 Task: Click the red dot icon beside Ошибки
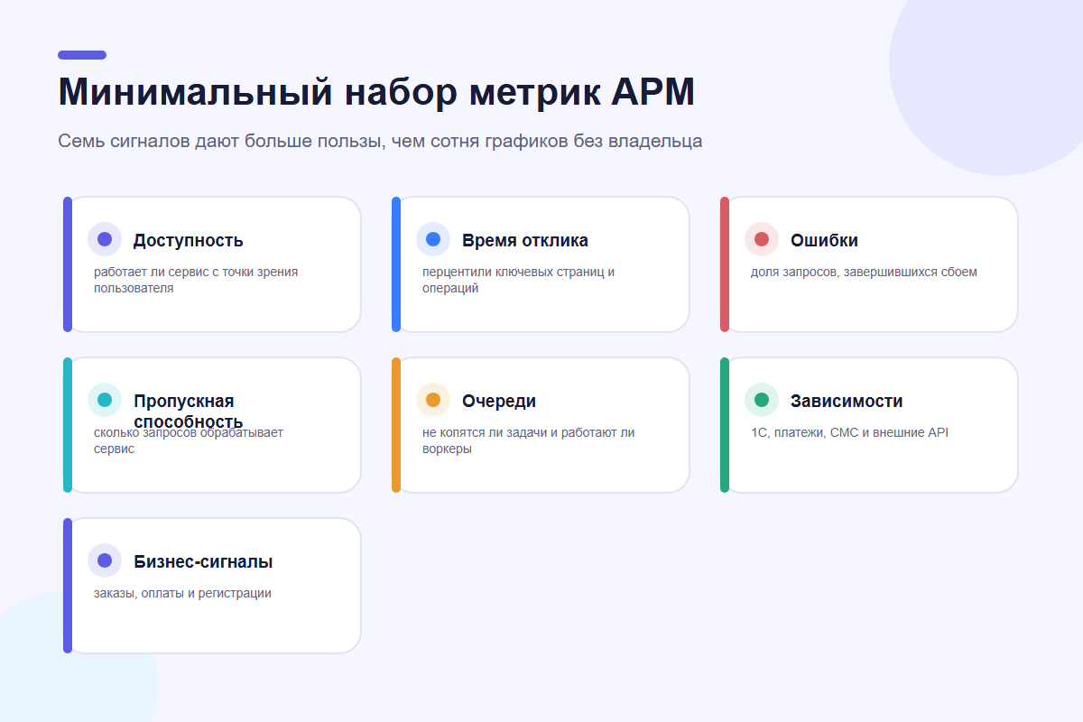762,239
